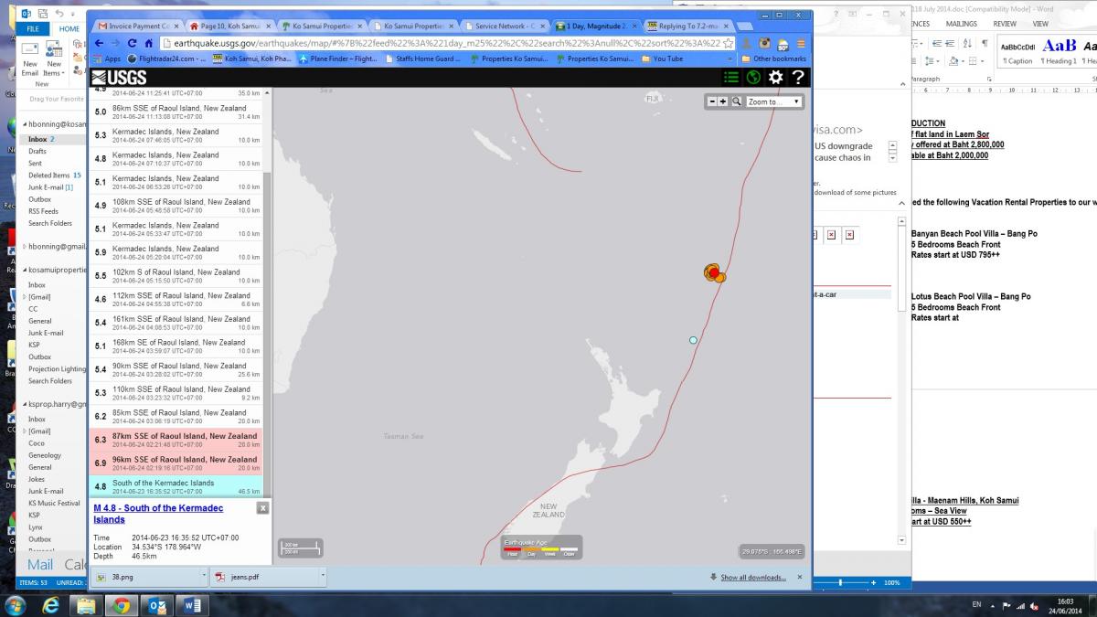The height and width of the screenshot is (617, 1097).
Task: Open the USGS map globe icon
Action: [x=753, y=78]
